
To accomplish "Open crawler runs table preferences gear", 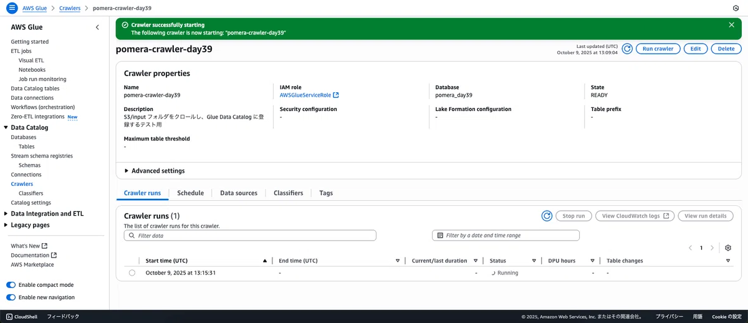I will coord(728,248).
